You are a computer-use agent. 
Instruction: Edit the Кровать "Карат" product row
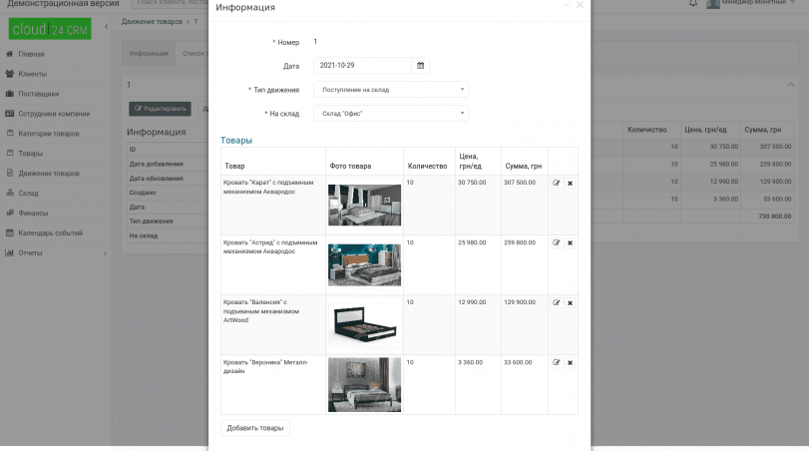coord(557,183)
